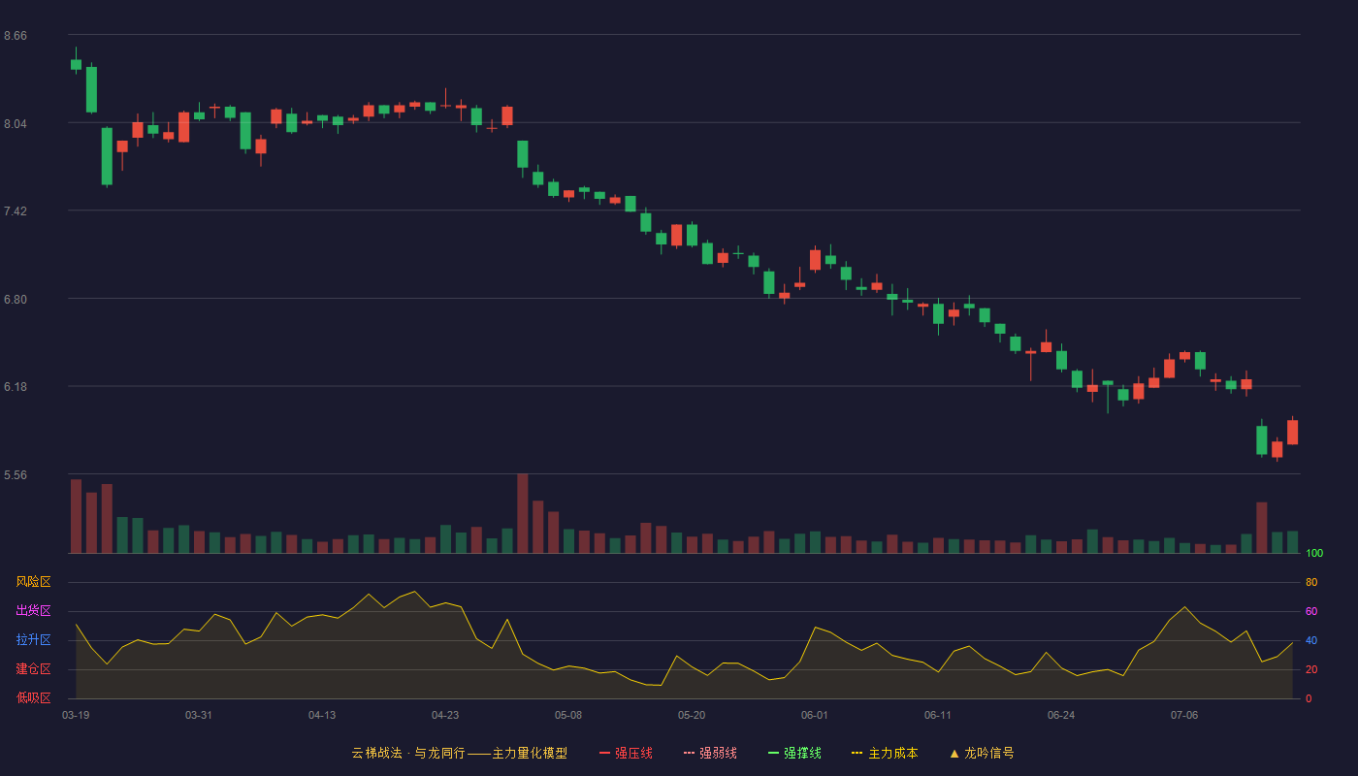This screenshot has height=776, width=1358.
Task: Click the 04-23 date label
Action: [x=445, y=715]
